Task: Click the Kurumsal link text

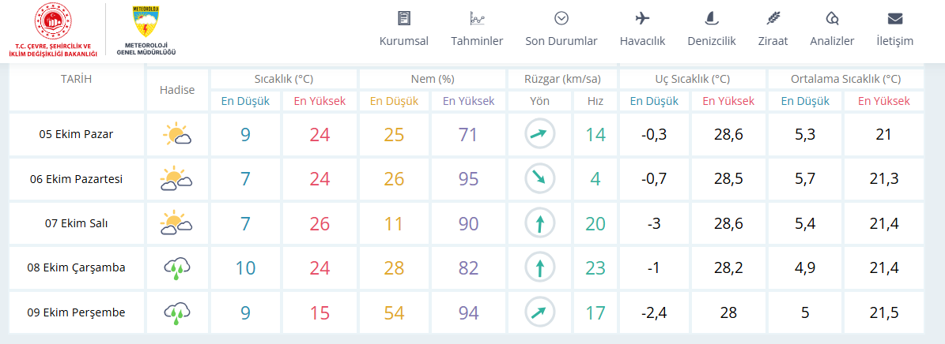Action: 403,41
